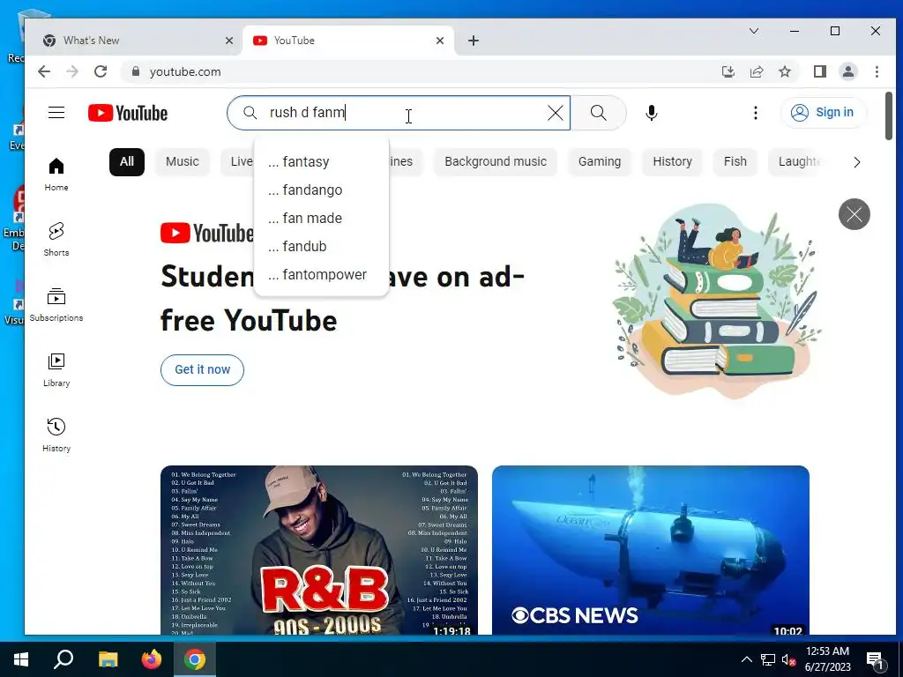This screenshot has width=903, height=677.
Task: Open the network tray icon
Action: 768,659
